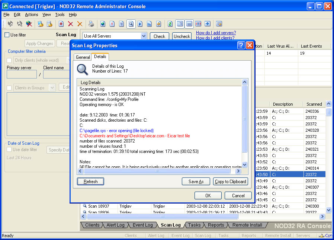Click the computer with gold star toolbar icon

point(40,24)
